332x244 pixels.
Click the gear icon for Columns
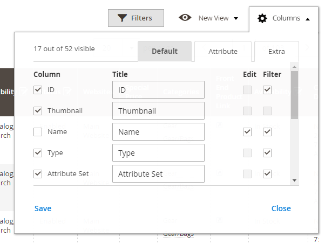[262, 18]
